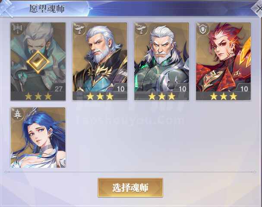Click the level 10 badge on red-haired hero
This screenshot has width=262, height=207.
[244, 89]
